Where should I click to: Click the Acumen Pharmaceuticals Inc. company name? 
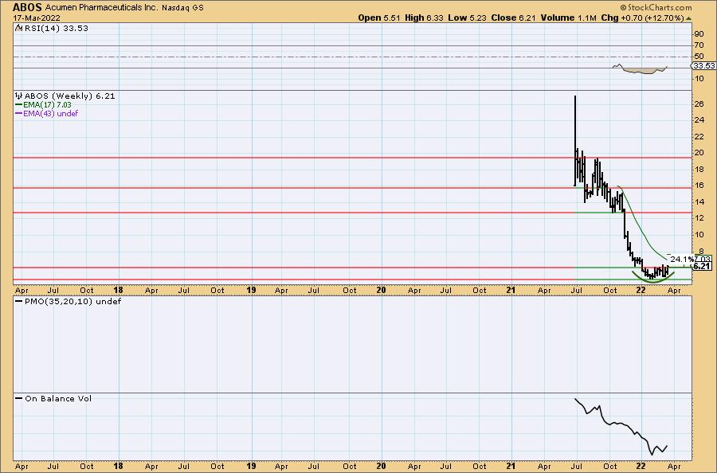point(102,8)
